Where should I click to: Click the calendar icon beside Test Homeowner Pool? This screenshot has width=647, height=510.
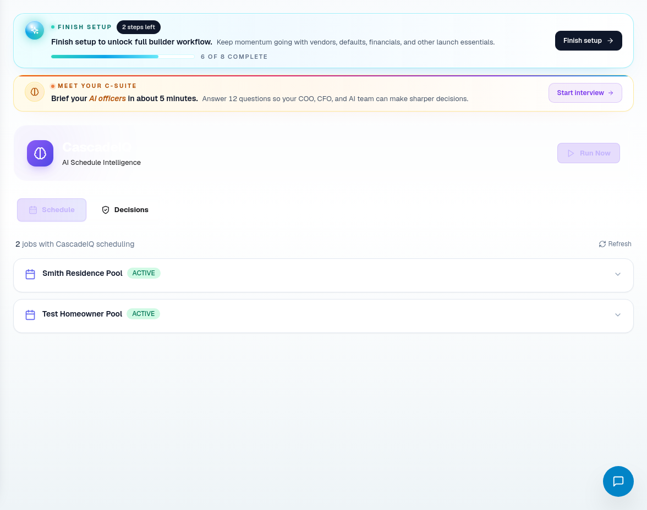30,315
